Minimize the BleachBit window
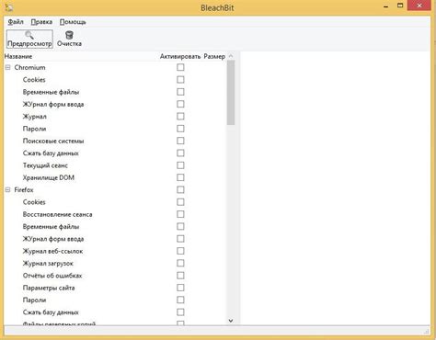Image resolution: width=436 pixels, height=340 pixels. (386, 6)
